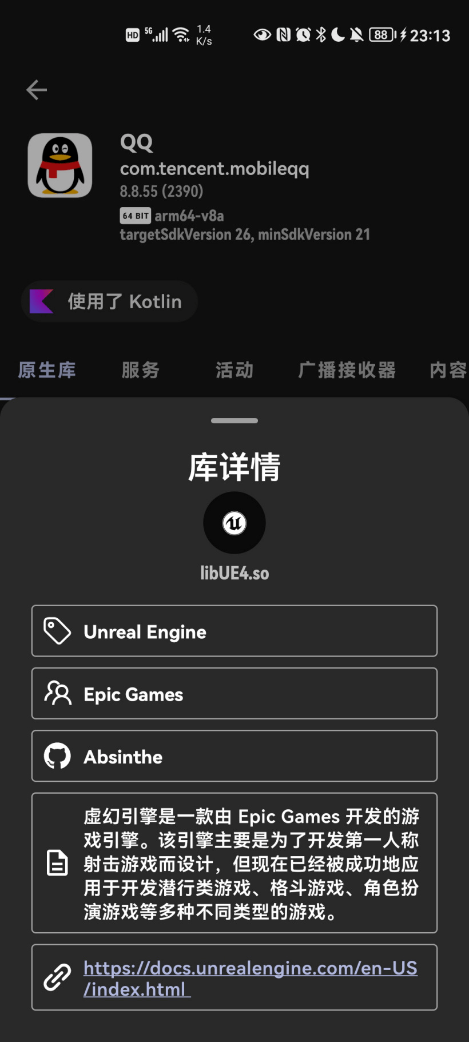Viewport: 469px width, 1042px height.
Task: Select the Epic Games team row
Action: [x=234, y=693]
